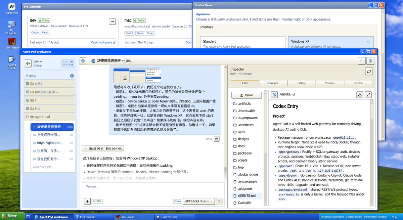Click the plus attachment button in composer
Image resolution: width=403 pixels, height=220 pixels.
click(87, 201)
